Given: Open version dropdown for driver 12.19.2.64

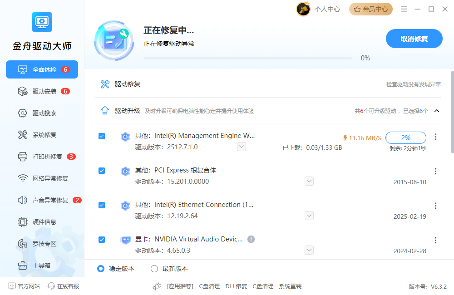Looking at the screenshot, I should pos(309,216).
